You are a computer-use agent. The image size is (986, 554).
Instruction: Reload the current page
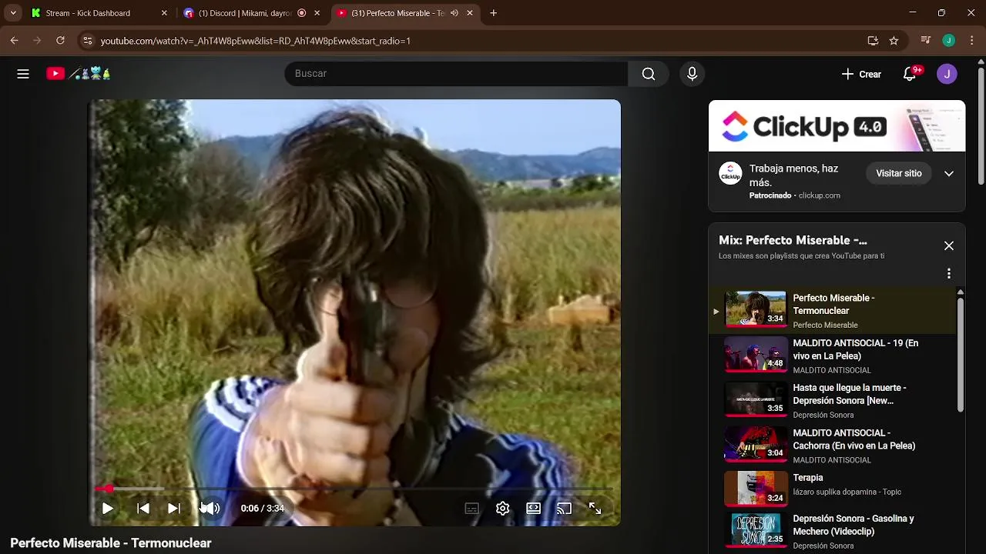60,41
